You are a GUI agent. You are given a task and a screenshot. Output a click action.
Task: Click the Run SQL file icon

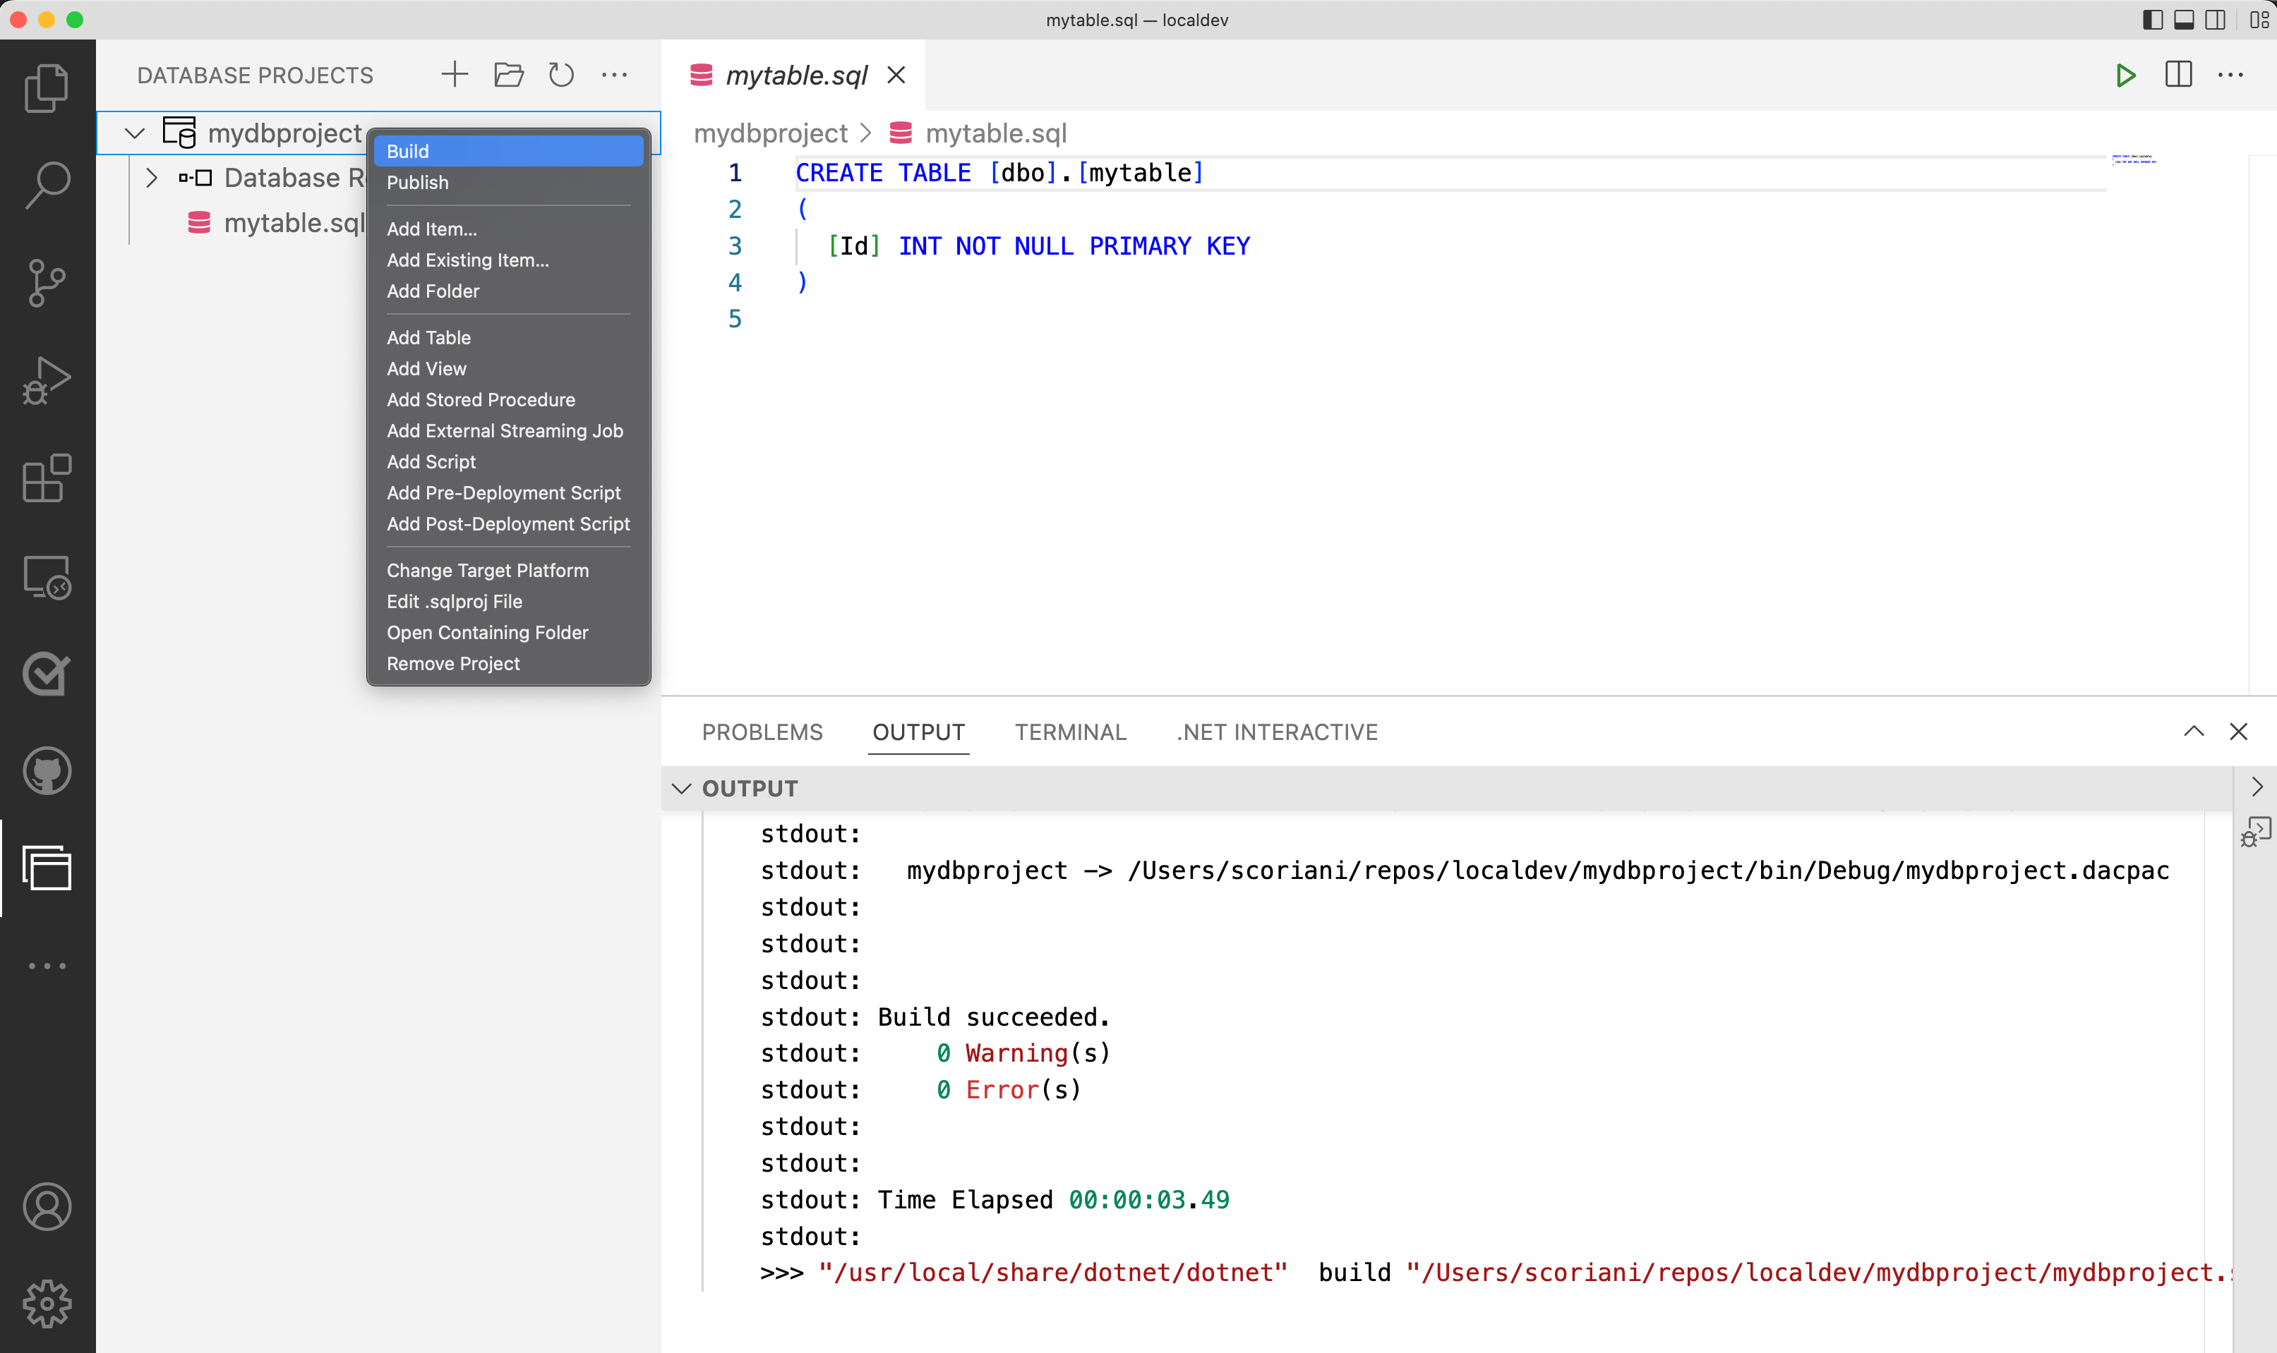coord(2125,75)
